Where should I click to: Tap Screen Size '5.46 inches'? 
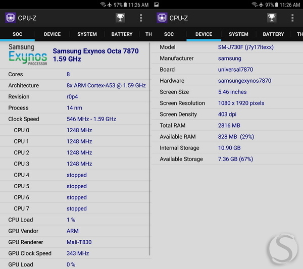tap(232, 92)
